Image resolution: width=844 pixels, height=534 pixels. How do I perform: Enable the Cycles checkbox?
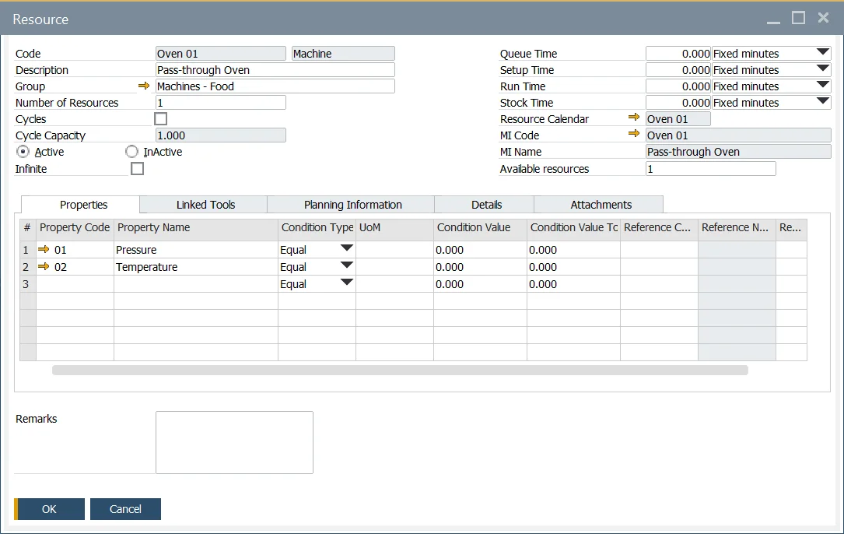[161, 119]
